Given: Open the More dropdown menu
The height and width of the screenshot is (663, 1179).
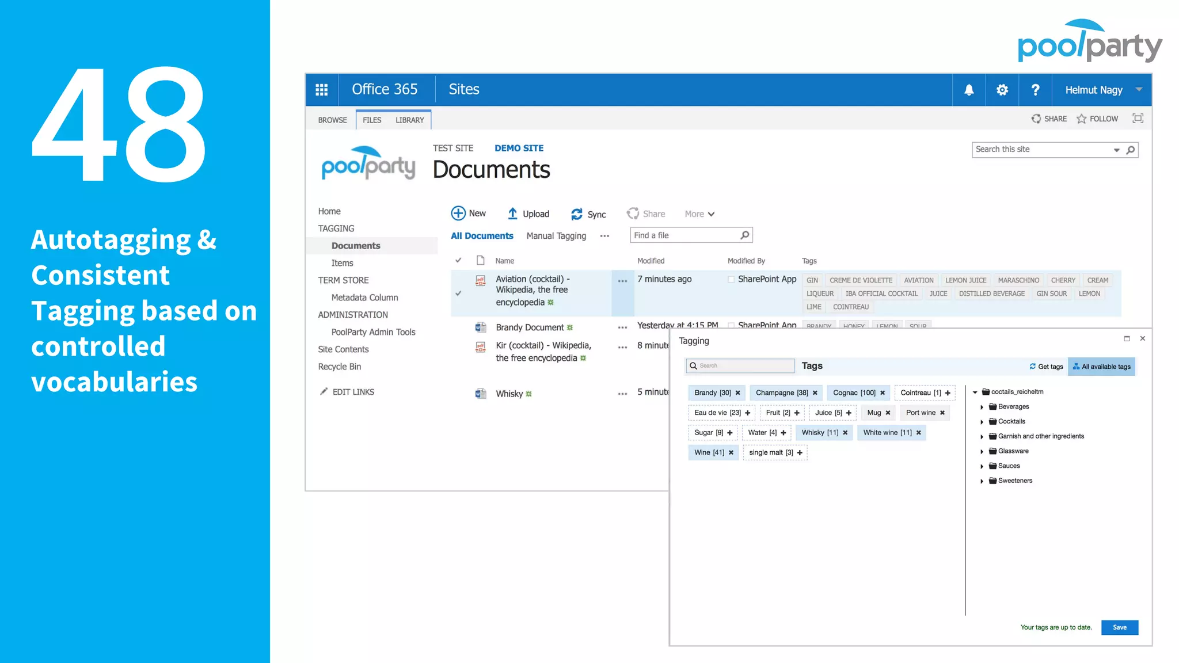Looking at the screenshot, I should (699, 214).
